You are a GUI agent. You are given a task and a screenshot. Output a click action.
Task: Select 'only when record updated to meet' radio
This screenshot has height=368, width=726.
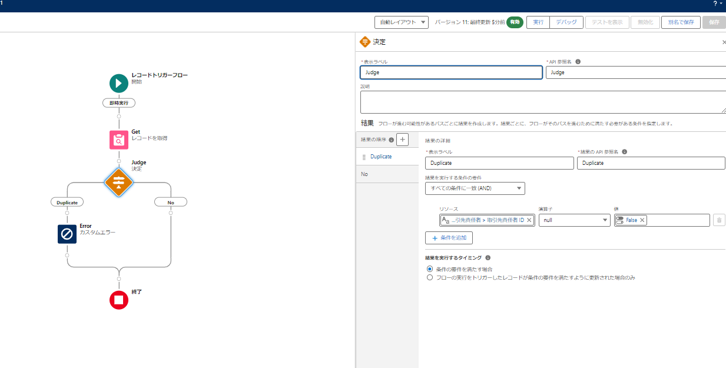click(430, 277)
